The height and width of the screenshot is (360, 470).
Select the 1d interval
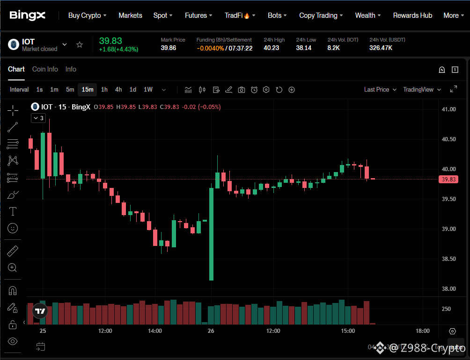click(x=133, y=89)
